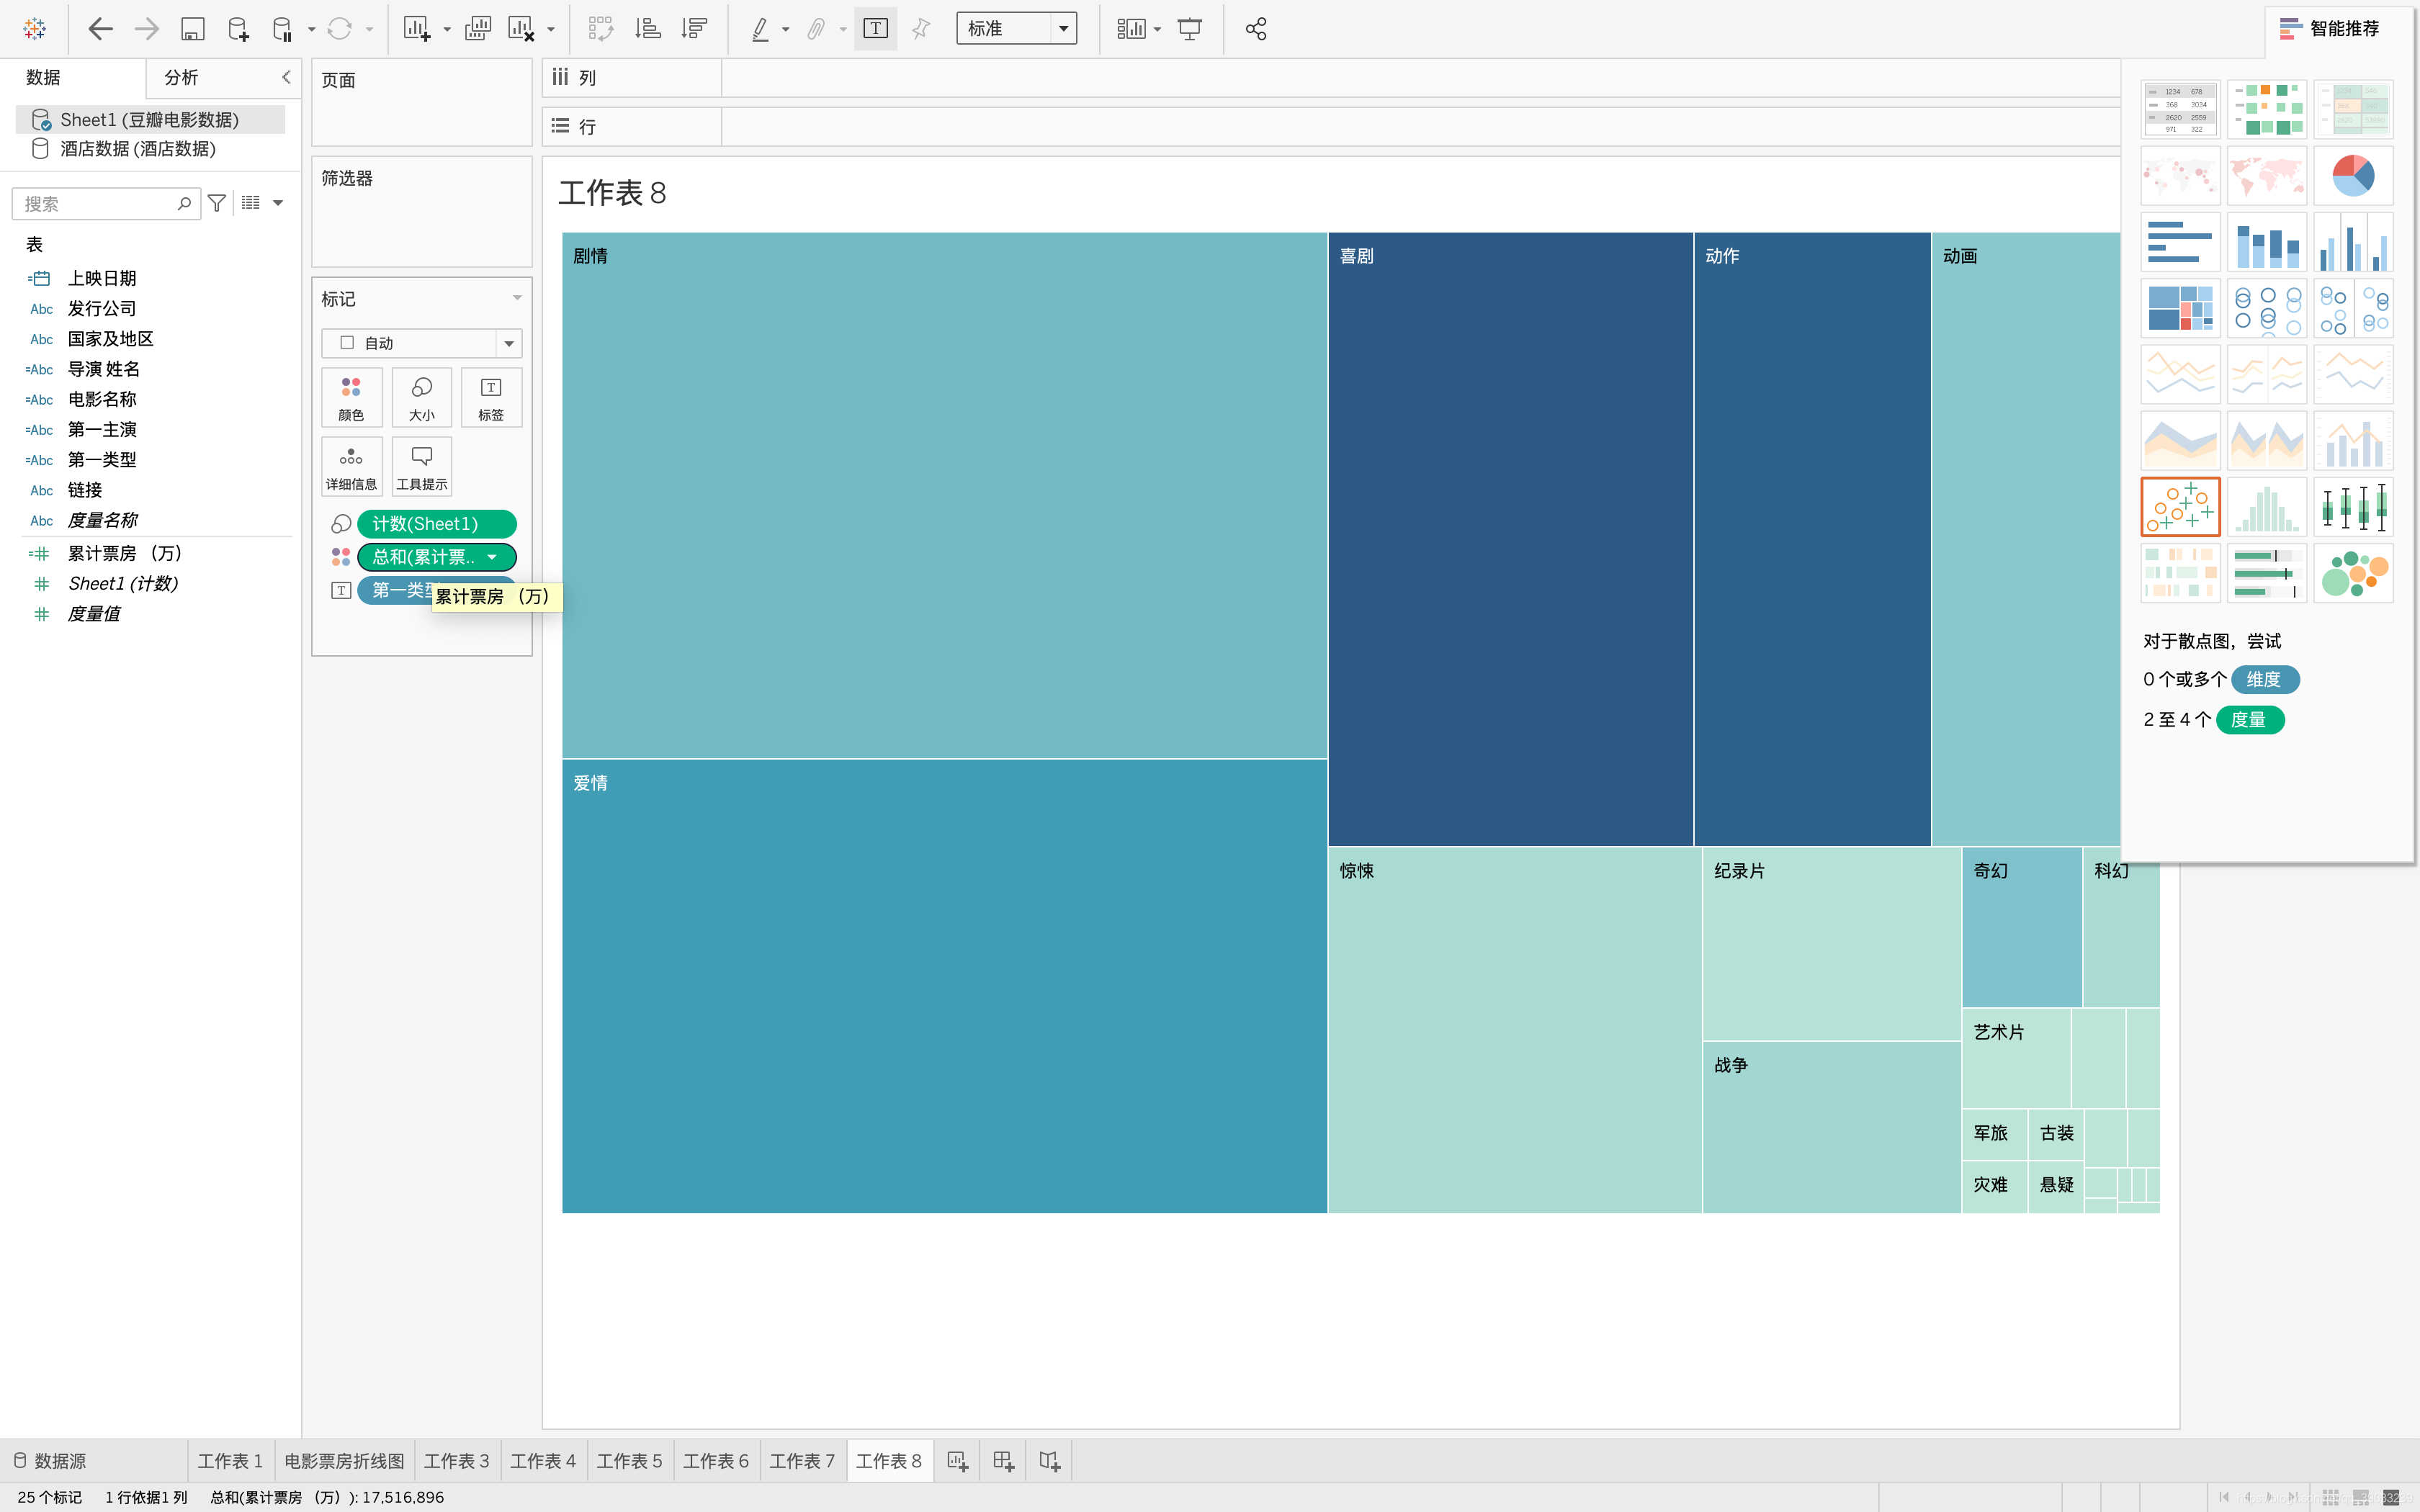Click the save workbook icon
Image resolution: width=2420 pixels, height=1512 pixels.
192,29
